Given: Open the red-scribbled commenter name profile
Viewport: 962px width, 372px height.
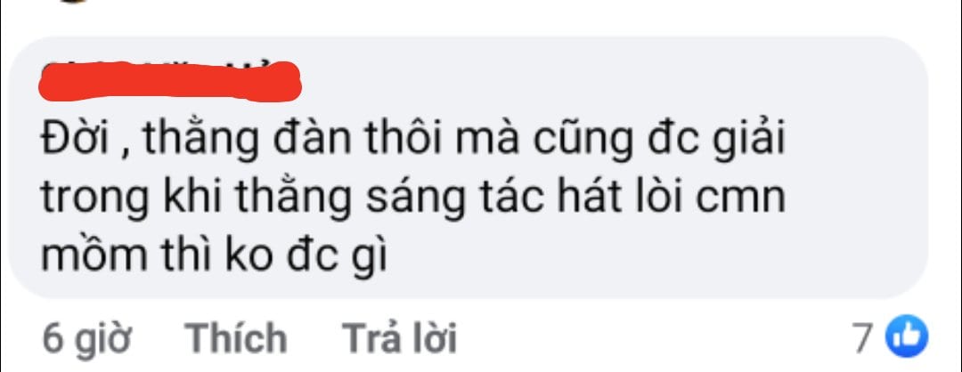Looking at the screenshot, I should coord(169,80).
